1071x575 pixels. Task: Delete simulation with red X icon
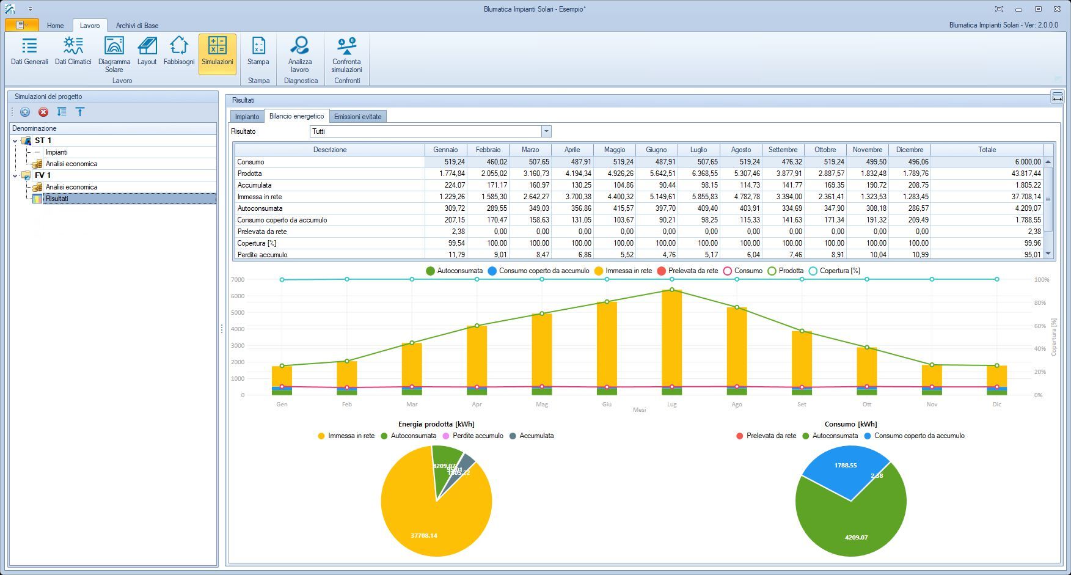(43, 112)
